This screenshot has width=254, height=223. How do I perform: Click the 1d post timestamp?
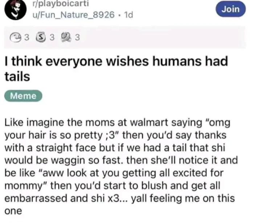(x=128, y=15)
